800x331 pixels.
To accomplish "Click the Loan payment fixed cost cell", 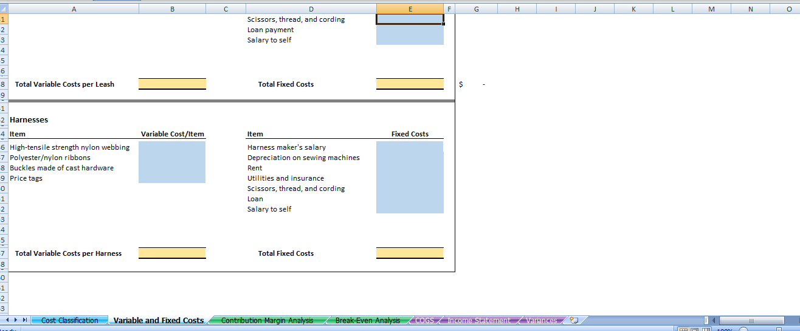I will (x=410, y=30).
